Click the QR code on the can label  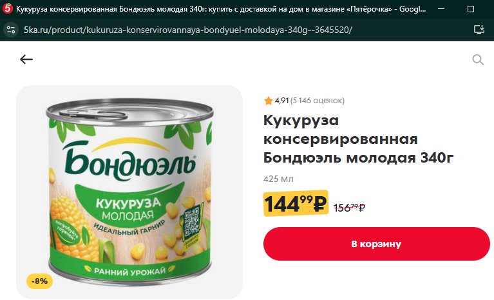(191, 223)
